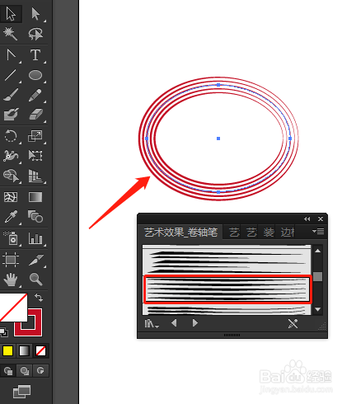Close the brush library panel
The width and height of the screenshot is (356, 404).
click(x=321, y=218)
